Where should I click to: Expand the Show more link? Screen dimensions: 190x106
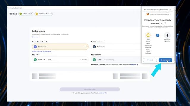pyautogui.click(x=36, y=37)
